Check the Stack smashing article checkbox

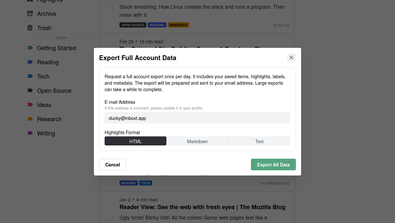pos(110,6)
